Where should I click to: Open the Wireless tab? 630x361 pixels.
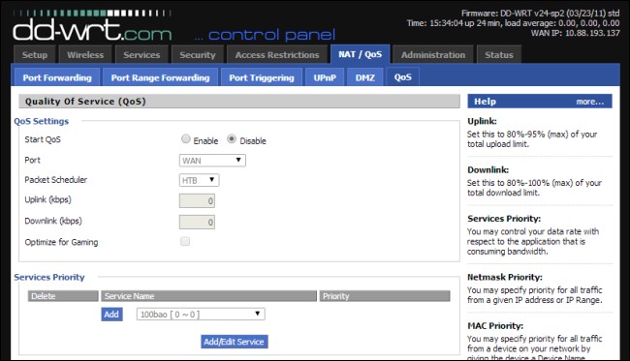coord(85,54)
